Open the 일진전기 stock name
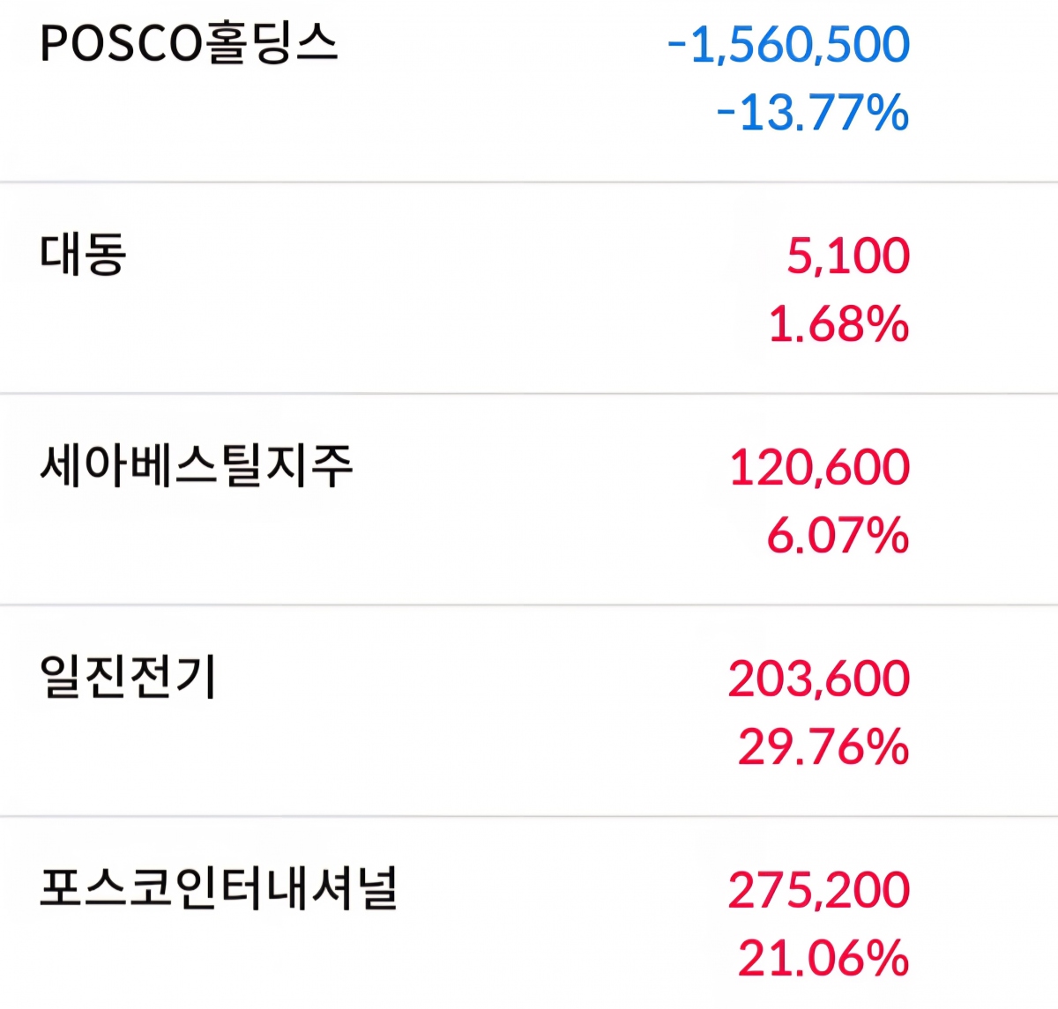 [128, 678]
